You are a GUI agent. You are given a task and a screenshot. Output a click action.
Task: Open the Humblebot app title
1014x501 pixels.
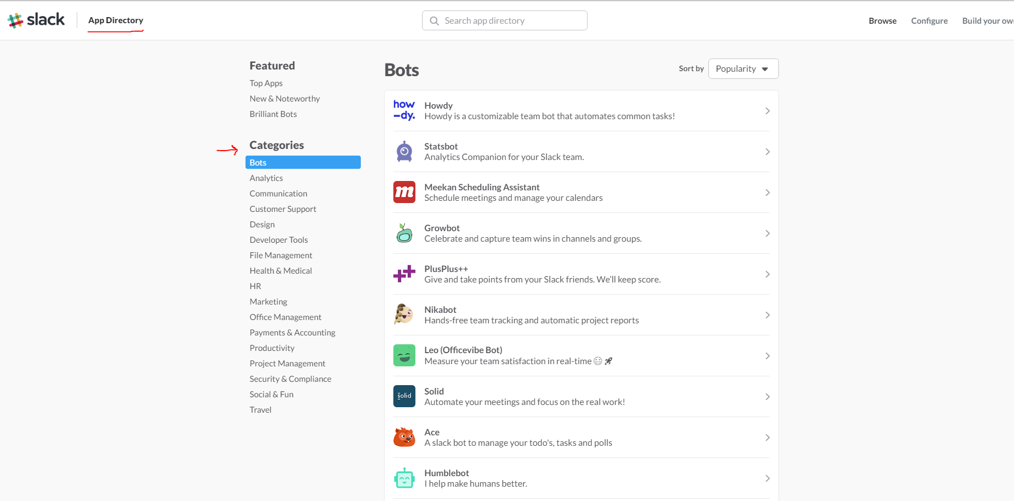pos(446,473)
